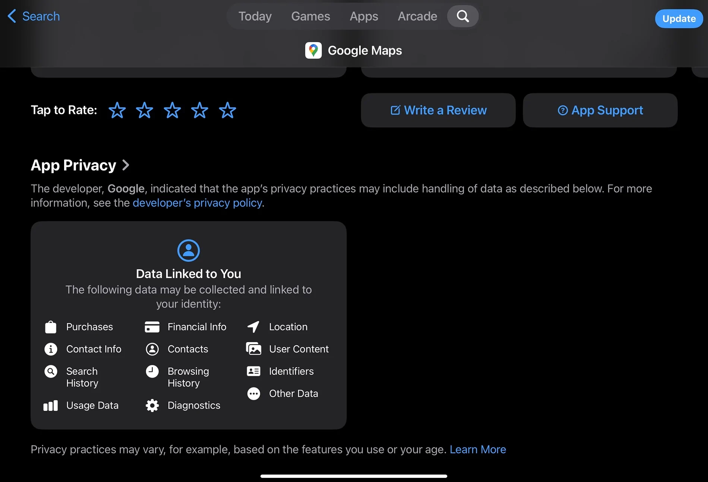Tap the search magnifier tab icon
The image size is (708, 482).
tap(463, 16)
